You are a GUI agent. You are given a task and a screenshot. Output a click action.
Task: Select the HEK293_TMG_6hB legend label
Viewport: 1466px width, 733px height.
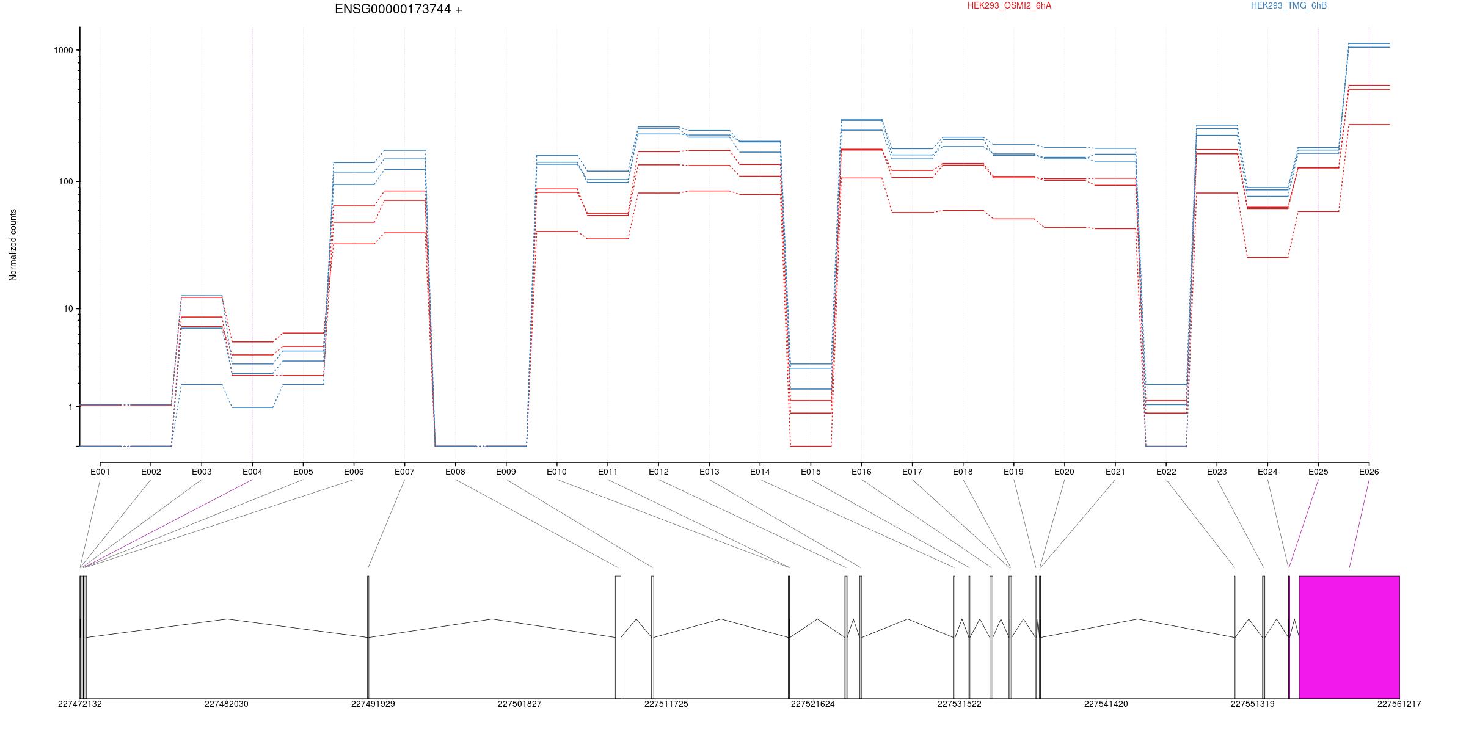pos(1289,5)
